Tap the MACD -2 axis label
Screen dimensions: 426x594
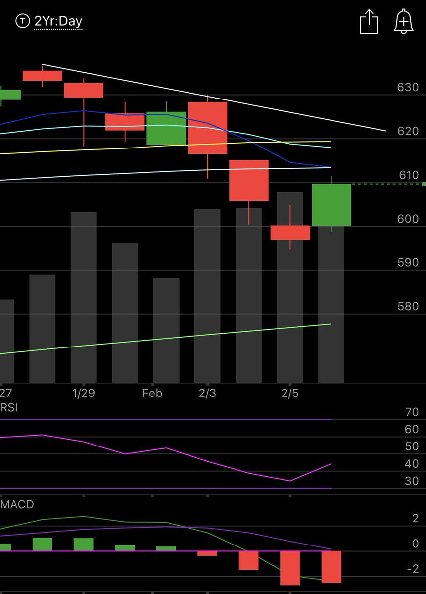[413, 569]
